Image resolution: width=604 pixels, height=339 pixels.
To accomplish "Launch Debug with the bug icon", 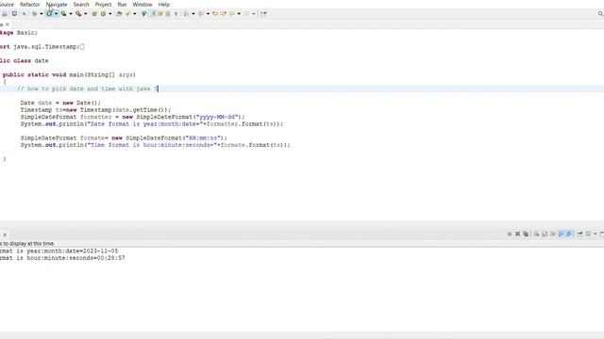I will [34, 14].
